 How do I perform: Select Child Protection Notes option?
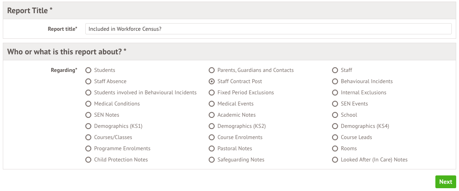coord(89,160)
